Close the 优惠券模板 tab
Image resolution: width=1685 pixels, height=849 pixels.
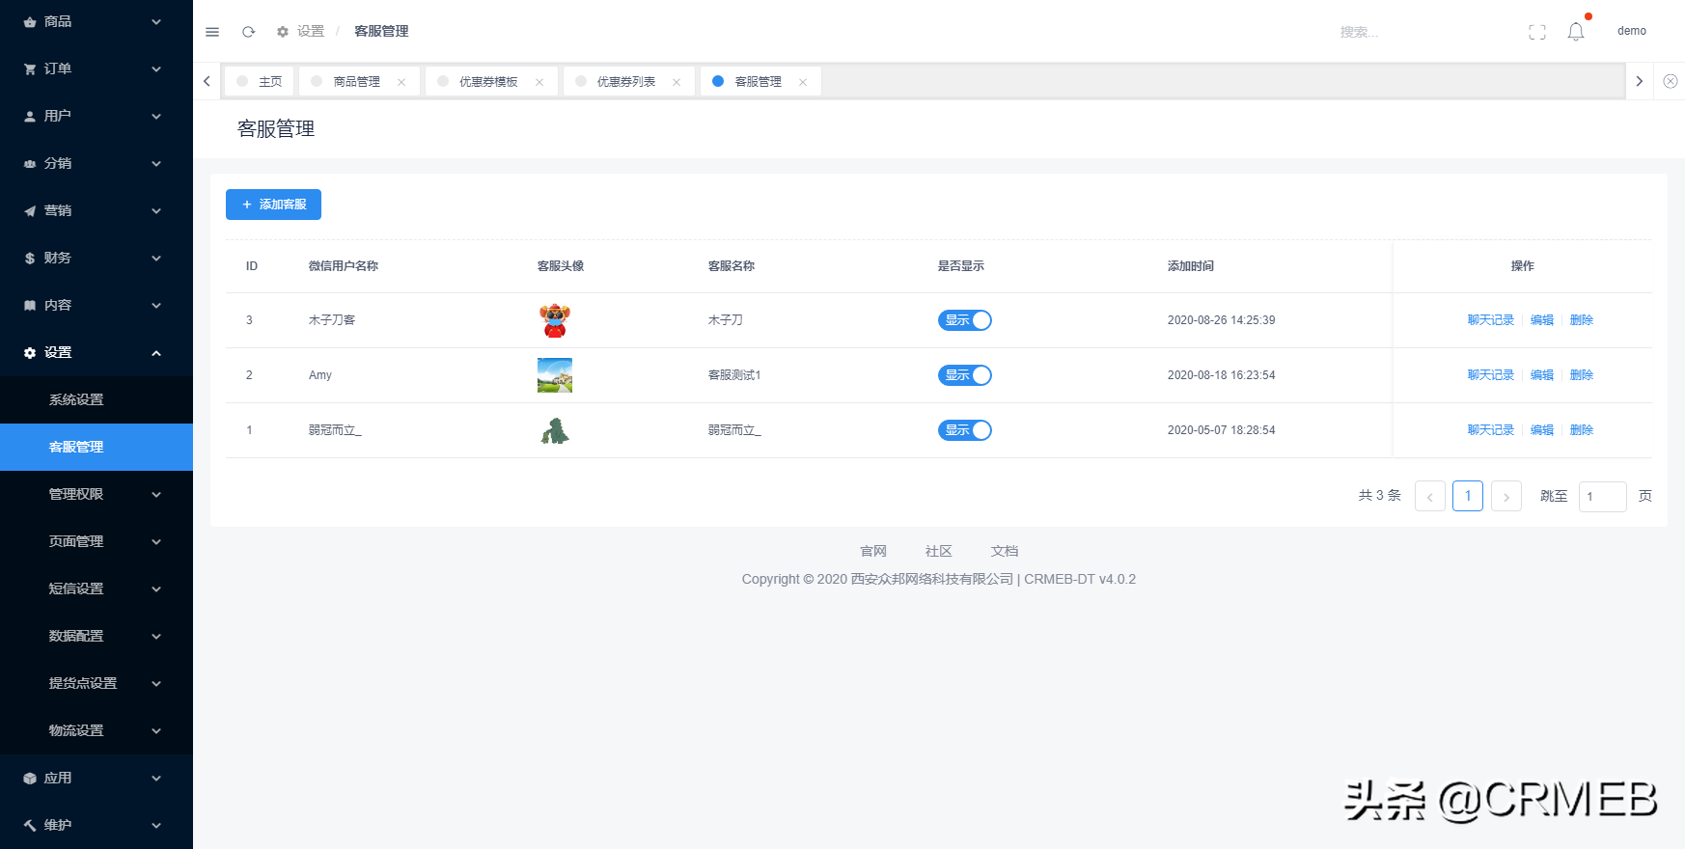pos(539,82)
